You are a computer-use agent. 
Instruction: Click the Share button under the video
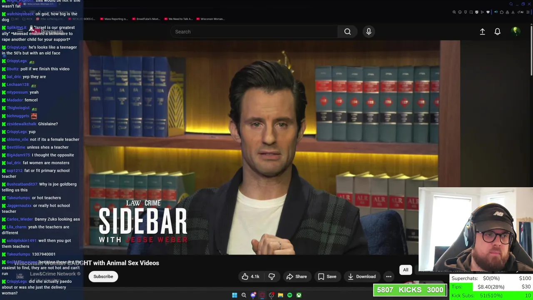[x=296, y=276]
